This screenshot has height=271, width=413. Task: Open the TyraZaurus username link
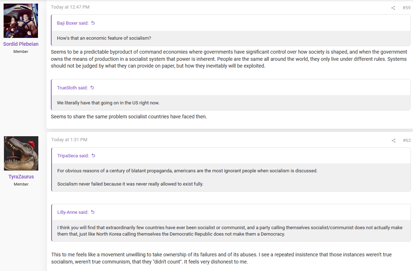21,177
